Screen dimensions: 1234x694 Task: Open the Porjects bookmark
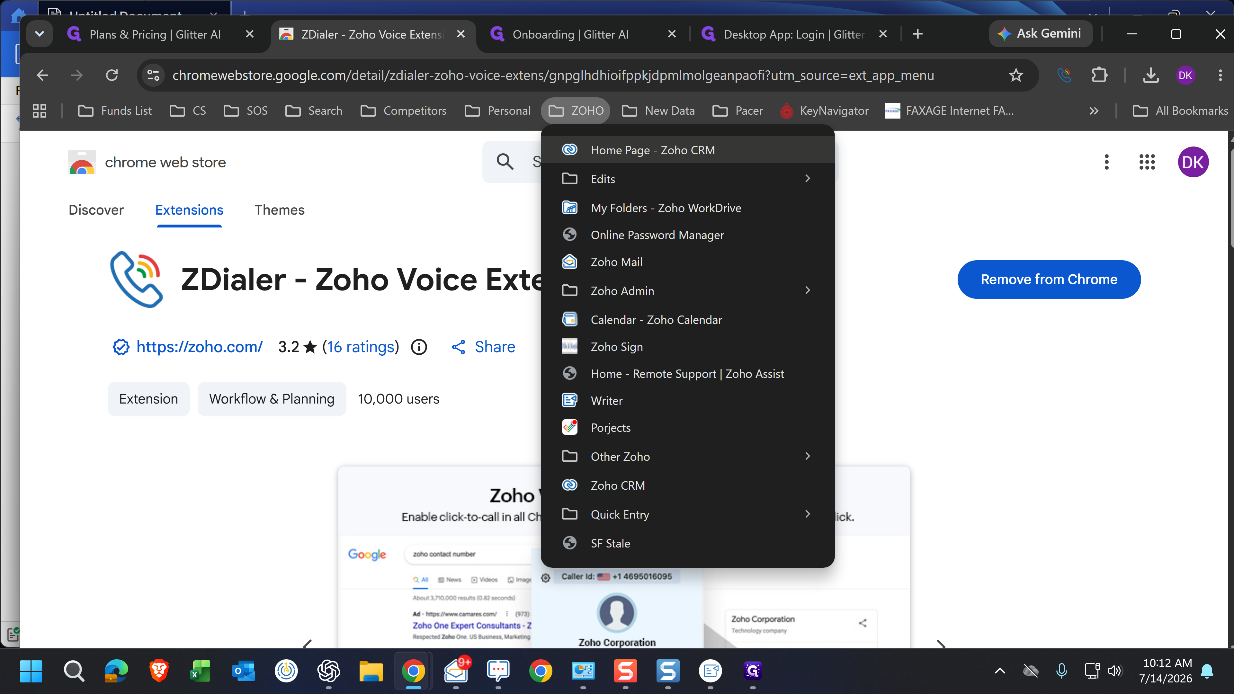tap(687, 427)
